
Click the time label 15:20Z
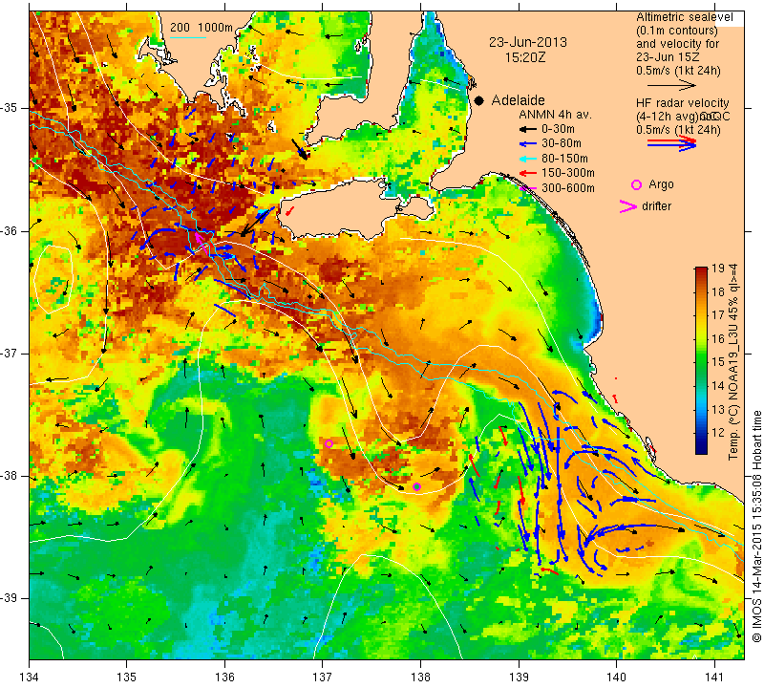[525, 57]
